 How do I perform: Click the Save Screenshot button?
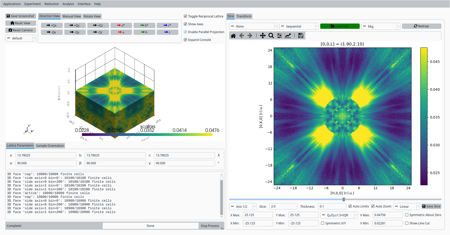click(x=21, y=16)
